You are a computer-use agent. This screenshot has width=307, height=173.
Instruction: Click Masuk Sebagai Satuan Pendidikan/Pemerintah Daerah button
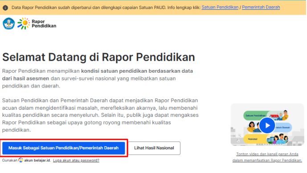tap(64, 148)
